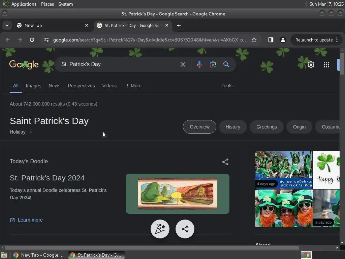Open the Happy shamrock card image
Image resolution: width=345 pixels, height=259 pixels.
click(326, 170)
